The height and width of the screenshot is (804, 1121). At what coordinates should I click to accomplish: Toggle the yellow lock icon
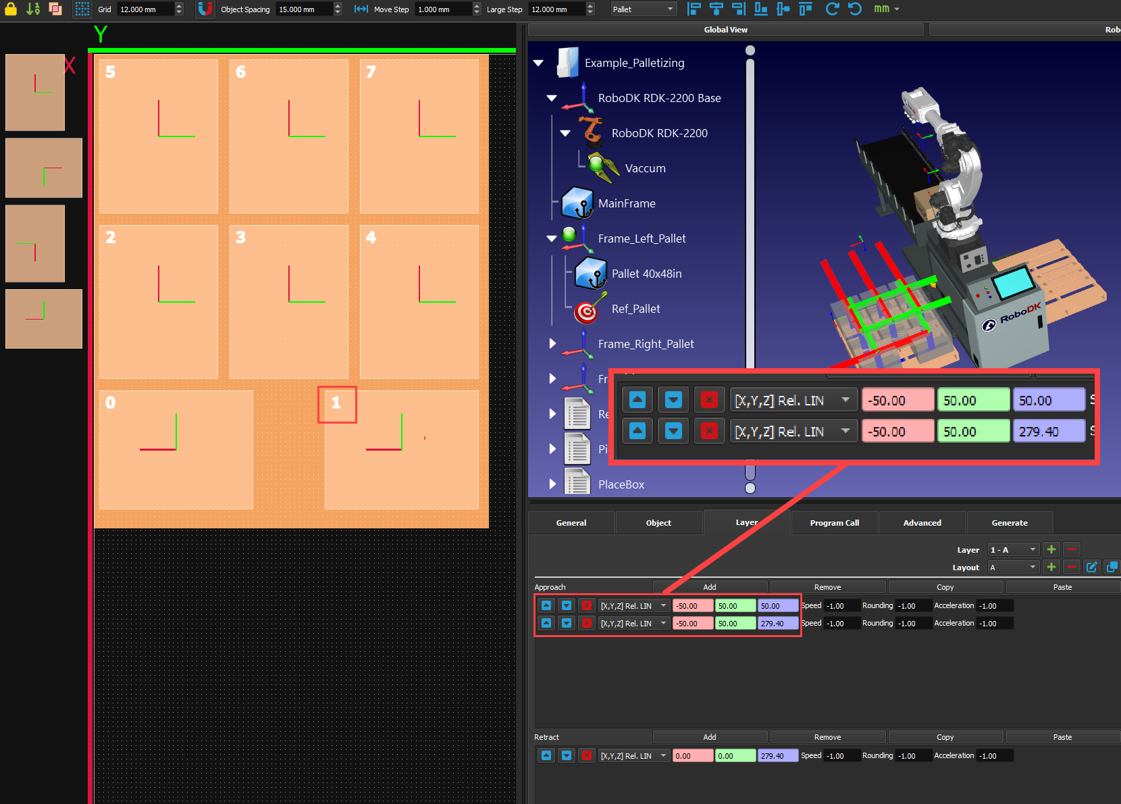click(x=11, y=9)
